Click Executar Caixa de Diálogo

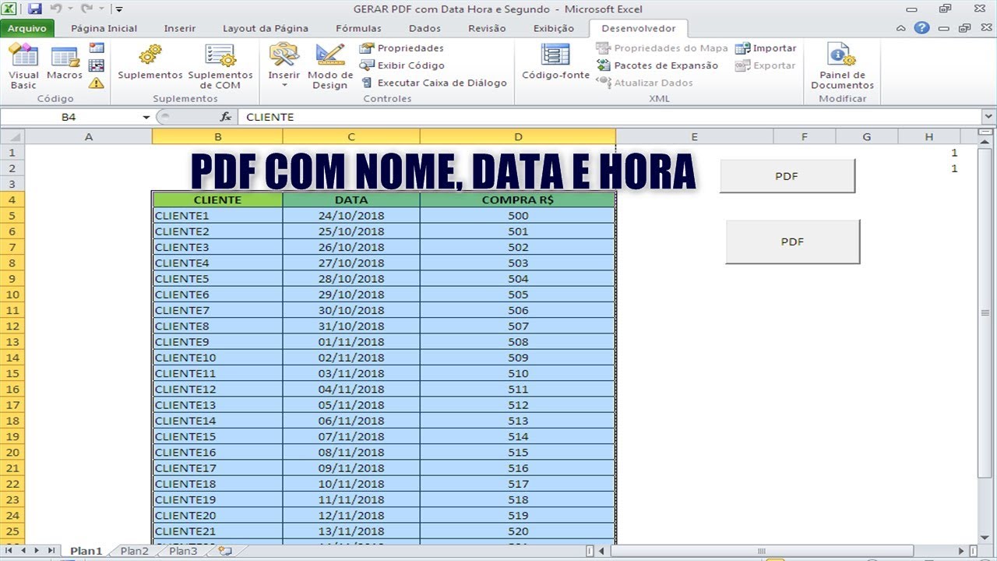point(433,83)
